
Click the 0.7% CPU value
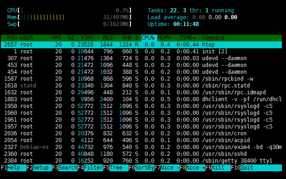point(122,10)
